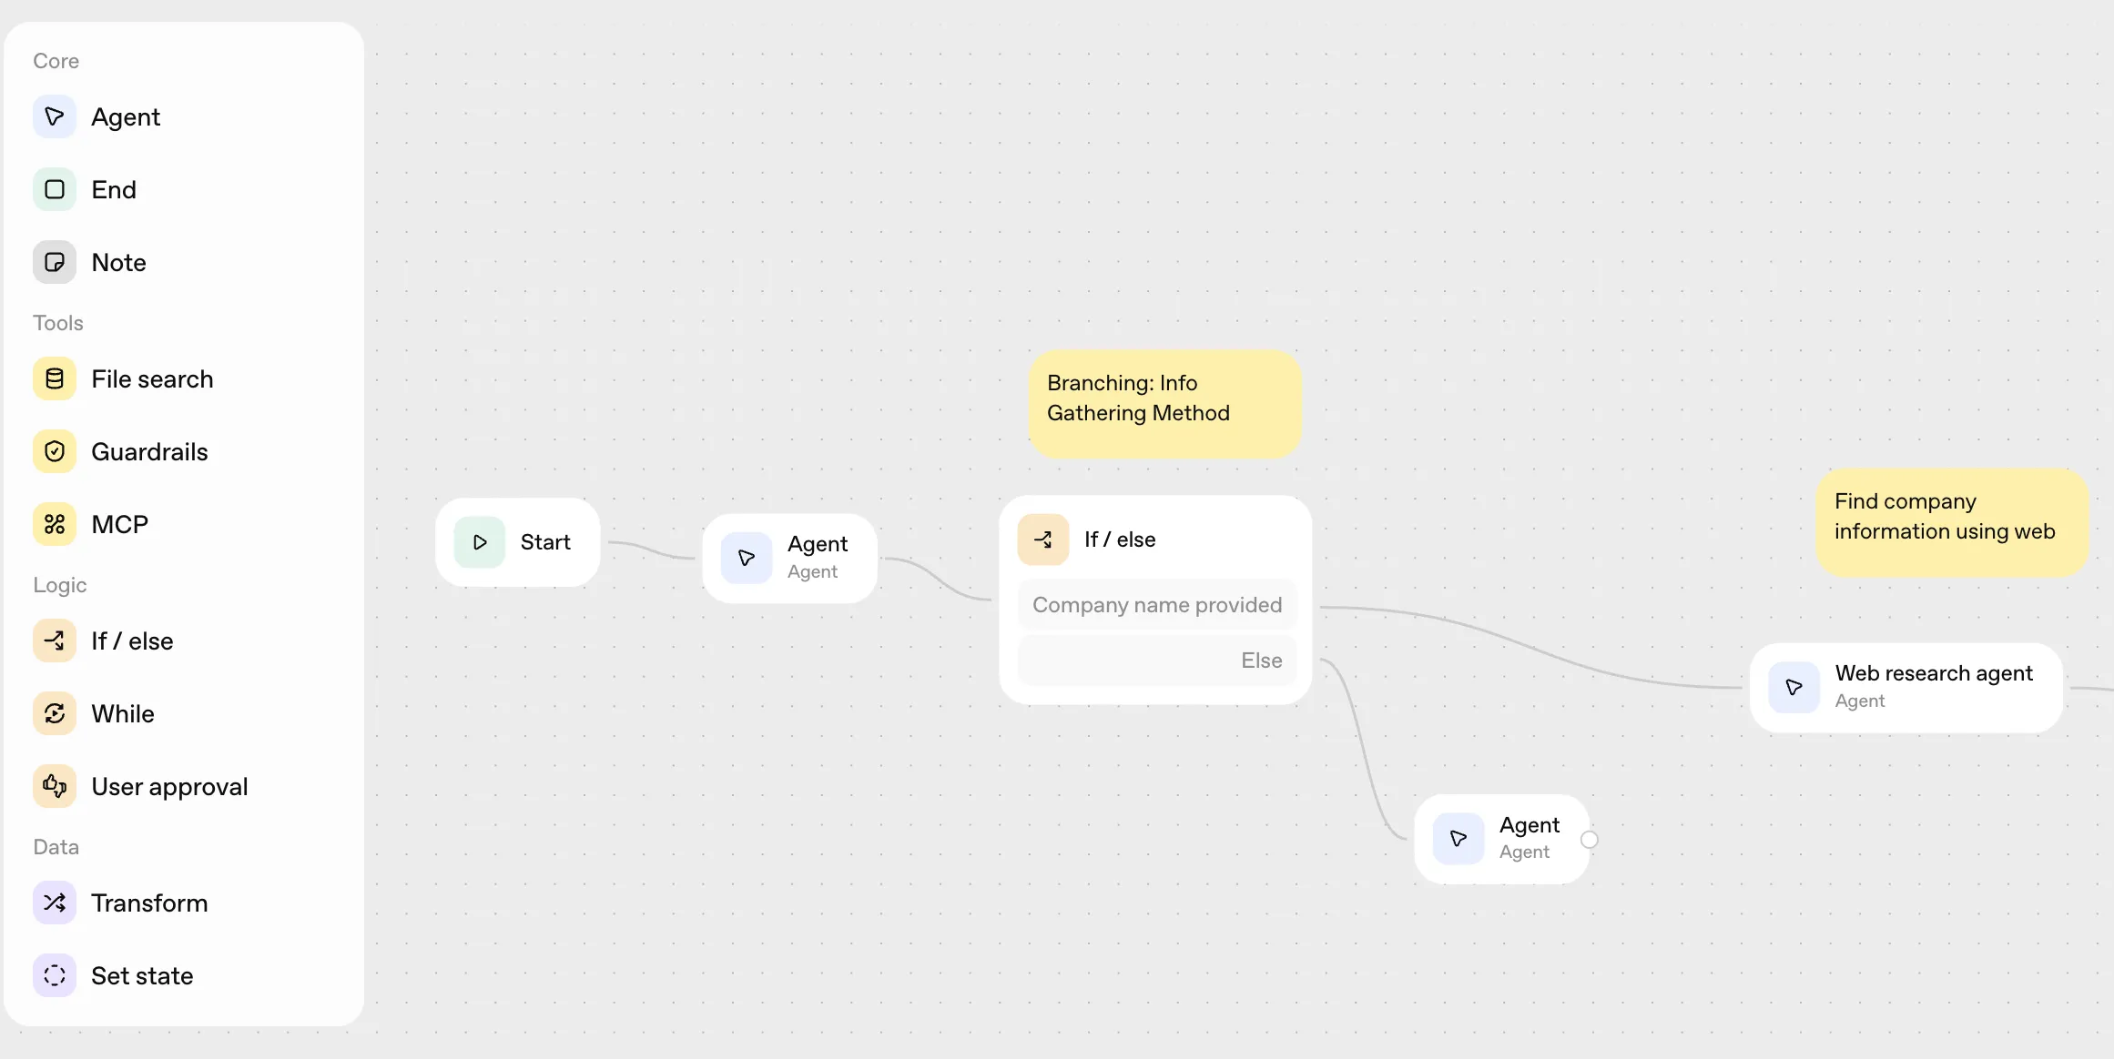Pick the Note icon in Core section

55,262
